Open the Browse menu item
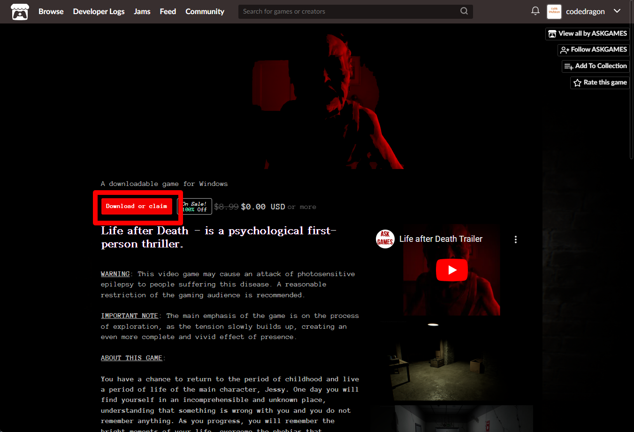 click(51, 11)
